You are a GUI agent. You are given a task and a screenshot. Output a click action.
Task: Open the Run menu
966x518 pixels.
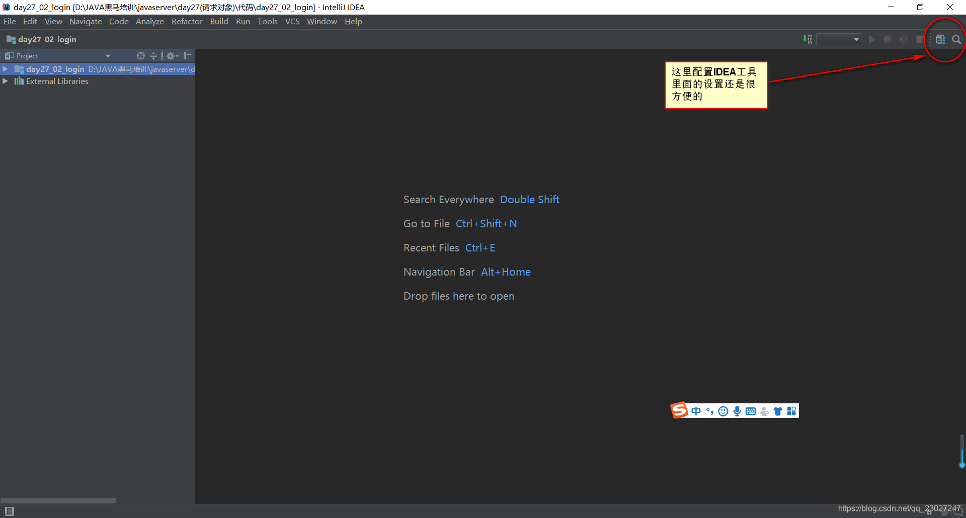[243, 22]
